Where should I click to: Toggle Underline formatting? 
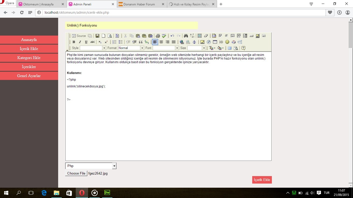coord(86,42)
